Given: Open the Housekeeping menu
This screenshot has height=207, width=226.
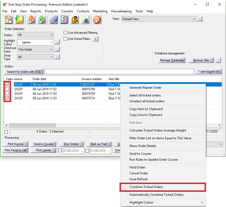Looking at the screenshot, I should [x=121, y=11].
